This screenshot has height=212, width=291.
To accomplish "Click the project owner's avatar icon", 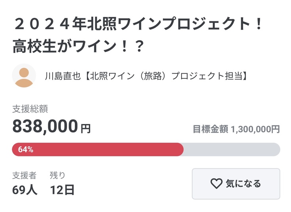I will tap(25, 75).
